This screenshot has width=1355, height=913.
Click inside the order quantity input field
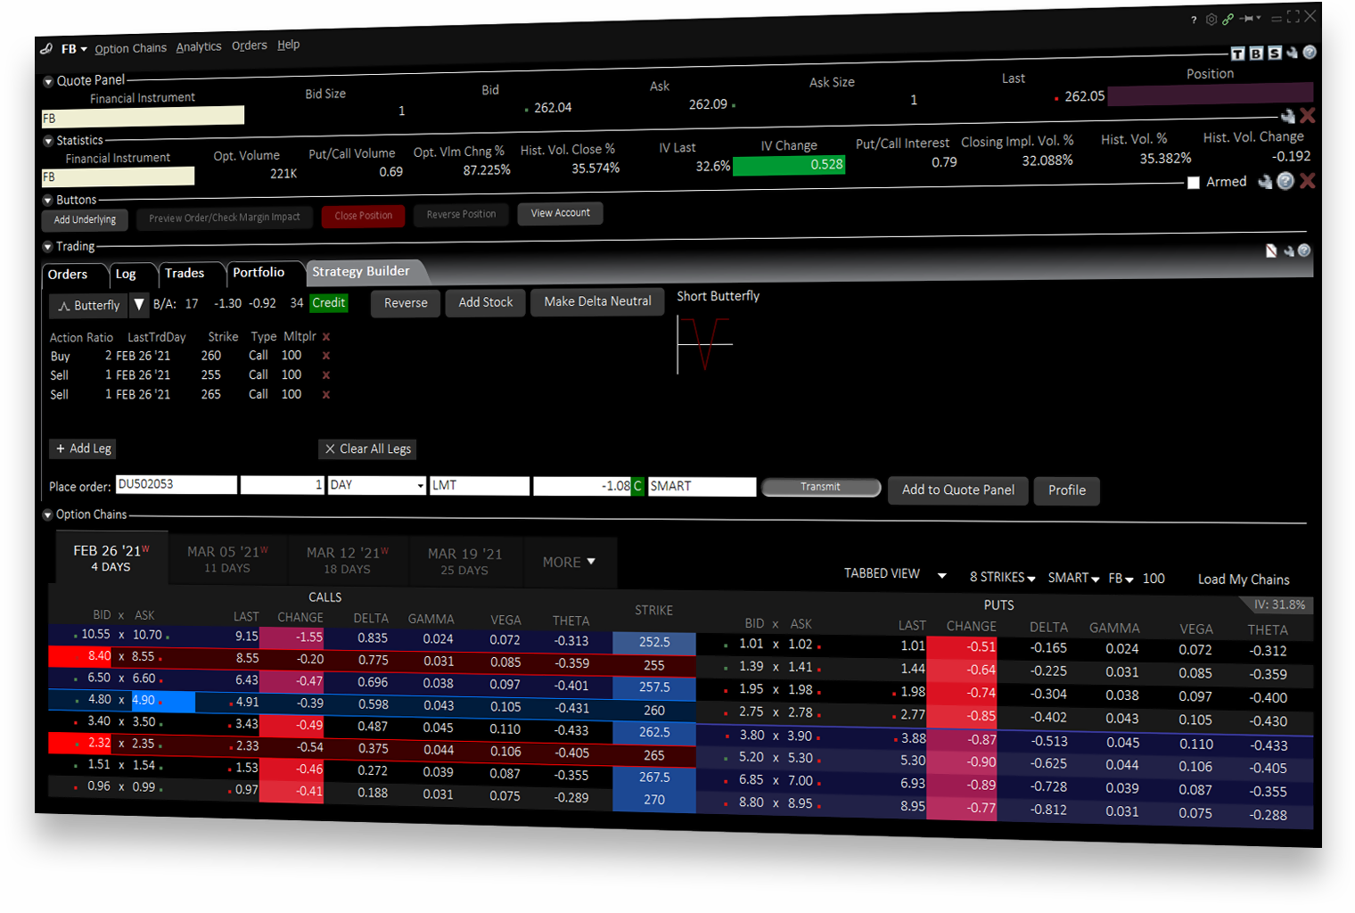point(283,485)
